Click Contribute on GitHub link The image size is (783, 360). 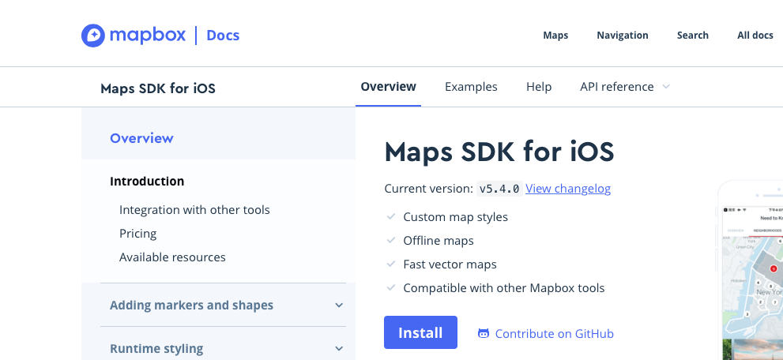[554, 334]
